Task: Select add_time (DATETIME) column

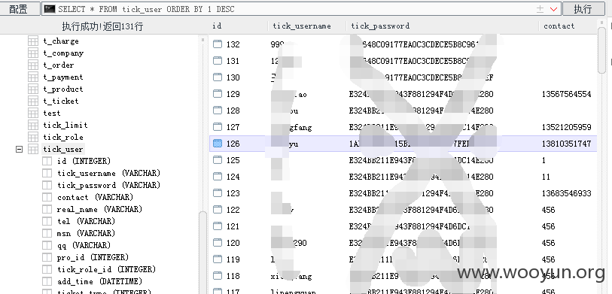Action: click(100, 281)
